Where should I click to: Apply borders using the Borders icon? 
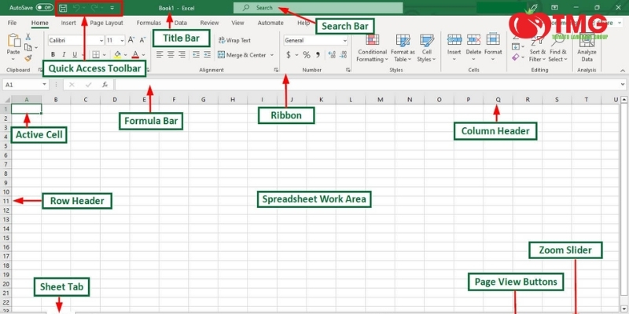click(x=96, y=54)
